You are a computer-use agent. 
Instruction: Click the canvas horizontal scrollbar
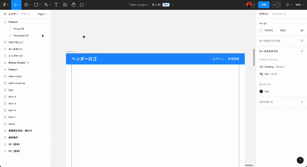pyautogui.click(x=249, y=165)
